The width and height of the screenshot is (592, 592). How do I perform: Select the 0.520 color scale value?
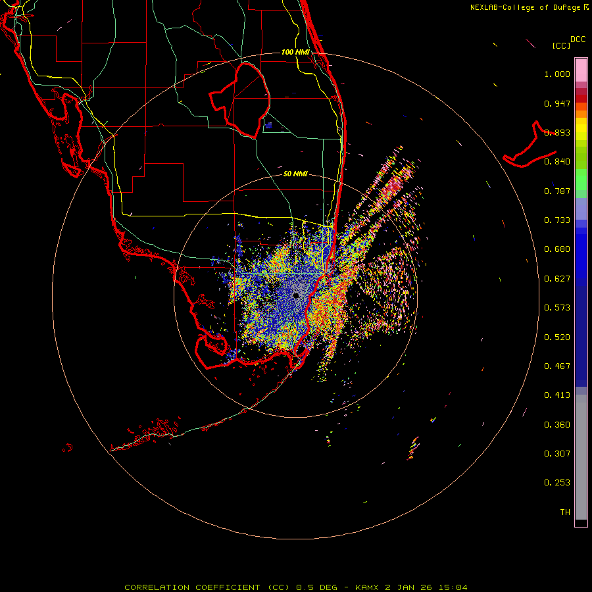[557, 337]
